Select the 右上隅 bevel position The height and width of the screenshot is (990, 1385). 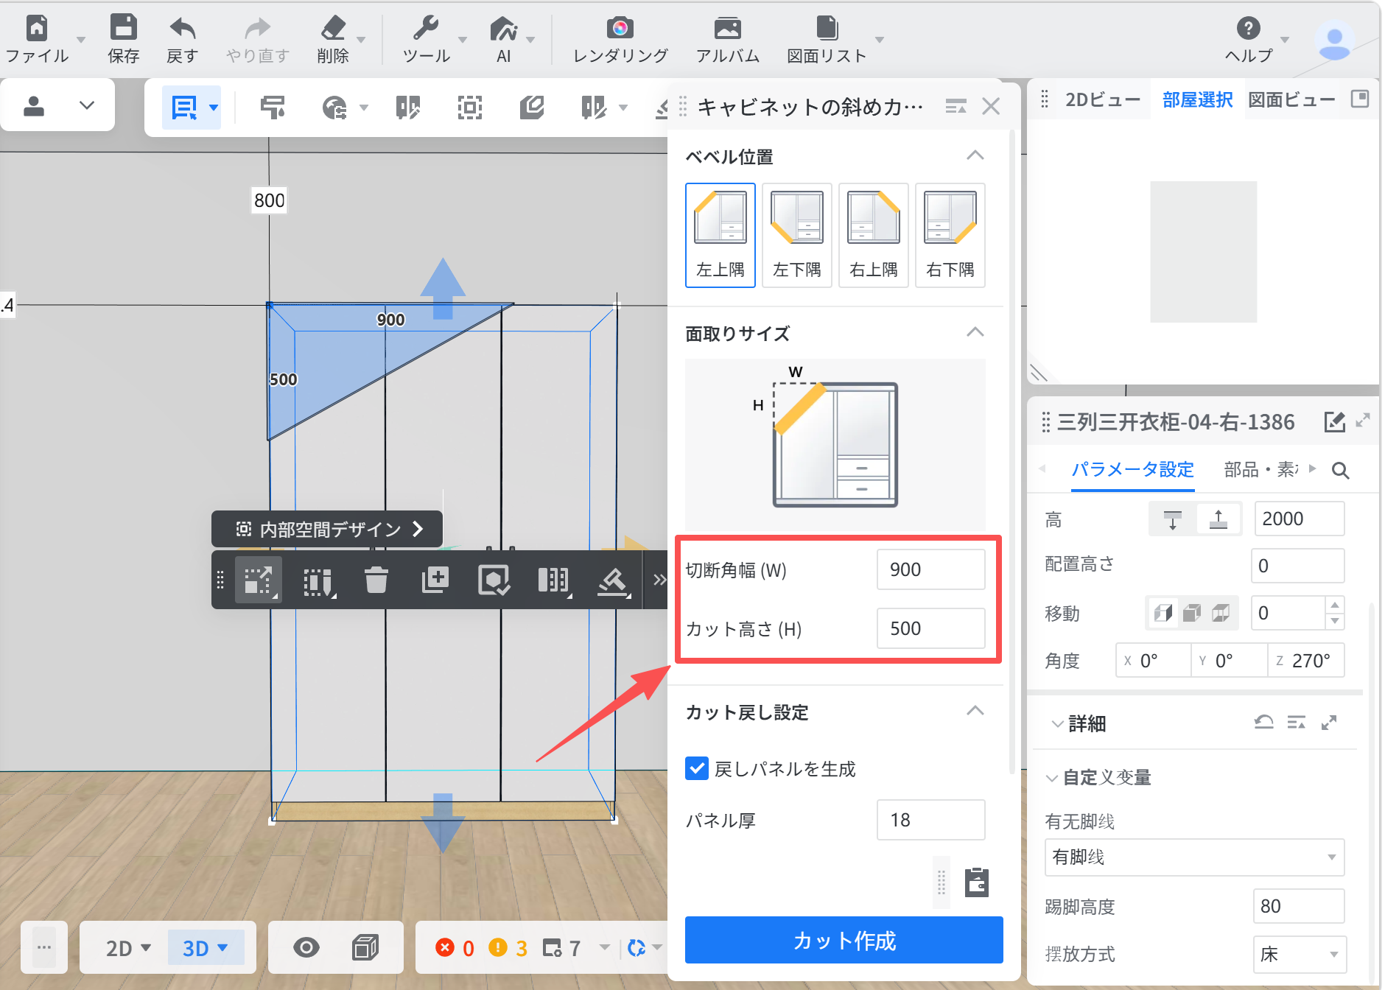tap(874, 235)
